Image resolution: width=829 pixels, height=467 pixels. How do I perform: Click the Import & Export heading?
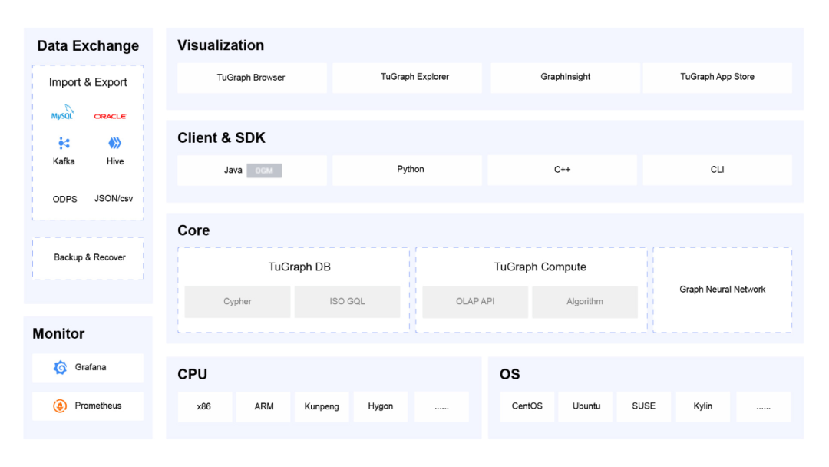tap(88, 82)
